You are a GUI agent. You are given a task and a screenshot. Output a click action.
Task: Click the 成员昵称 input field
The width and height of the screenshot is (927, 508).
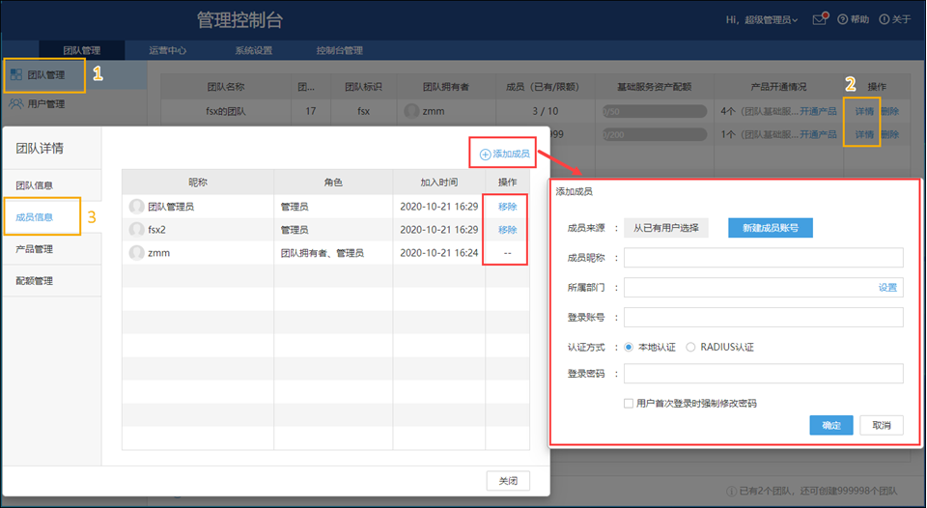coord(763,258)
